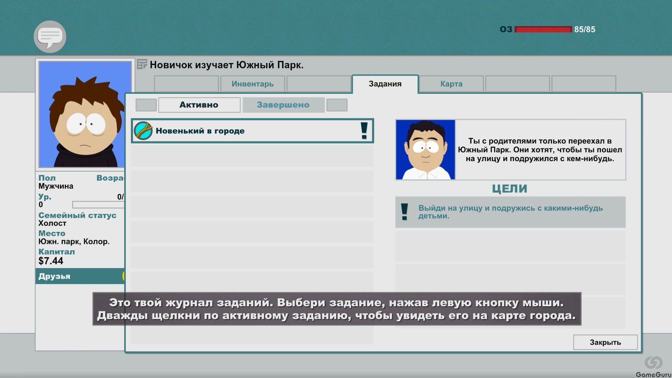The height and width of the screenshot is (378, 672).
Task: Click the quest icon of Новенький в городе
Action: [x=143, y=131]
